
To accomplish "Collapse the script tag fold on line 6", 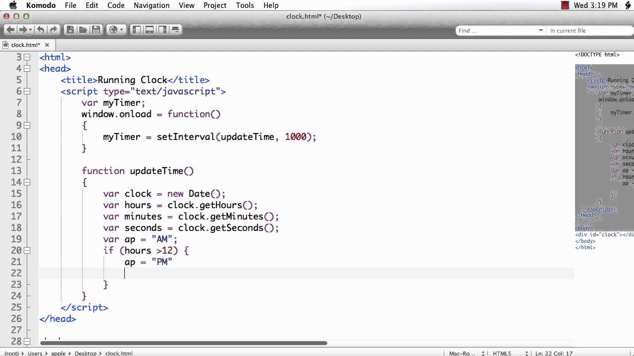I will point(27,91).
